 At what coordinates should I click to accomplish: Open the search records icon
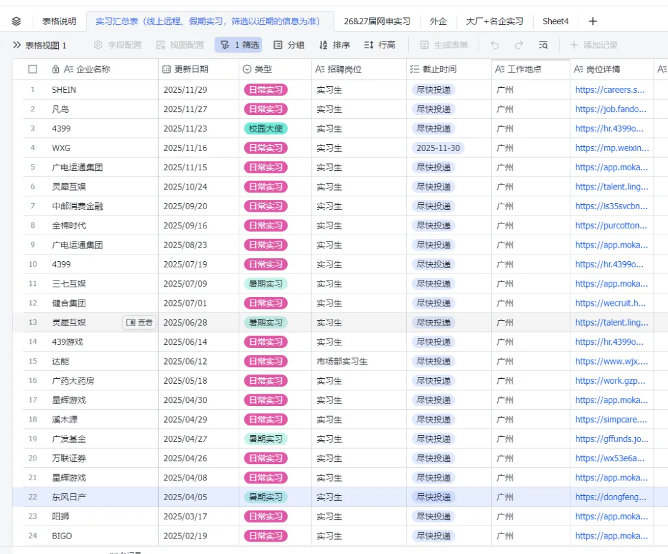click(x=543, y=45)
